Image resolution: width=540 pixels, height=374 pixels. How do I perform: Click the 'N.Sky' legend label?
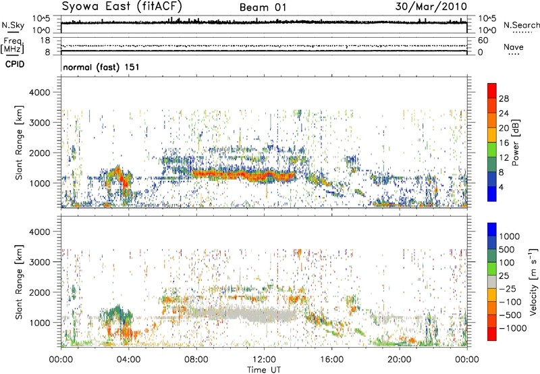(x=13, y=25)
